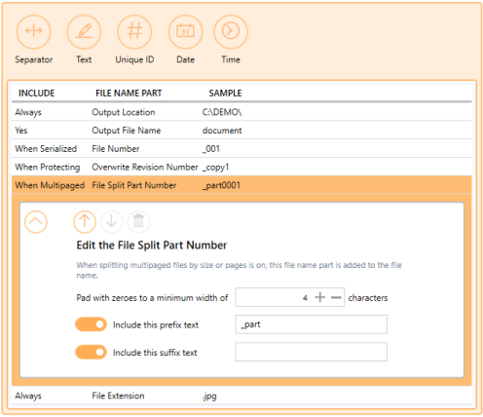Insert a Date part
483x417 pixels.
coord(185,31)
